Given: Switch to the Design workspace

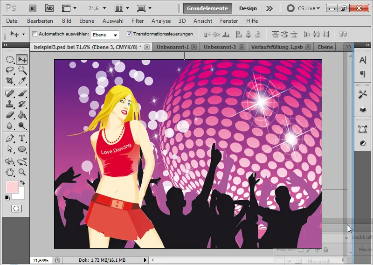Looking at the screenshot, I should [248, 8].
